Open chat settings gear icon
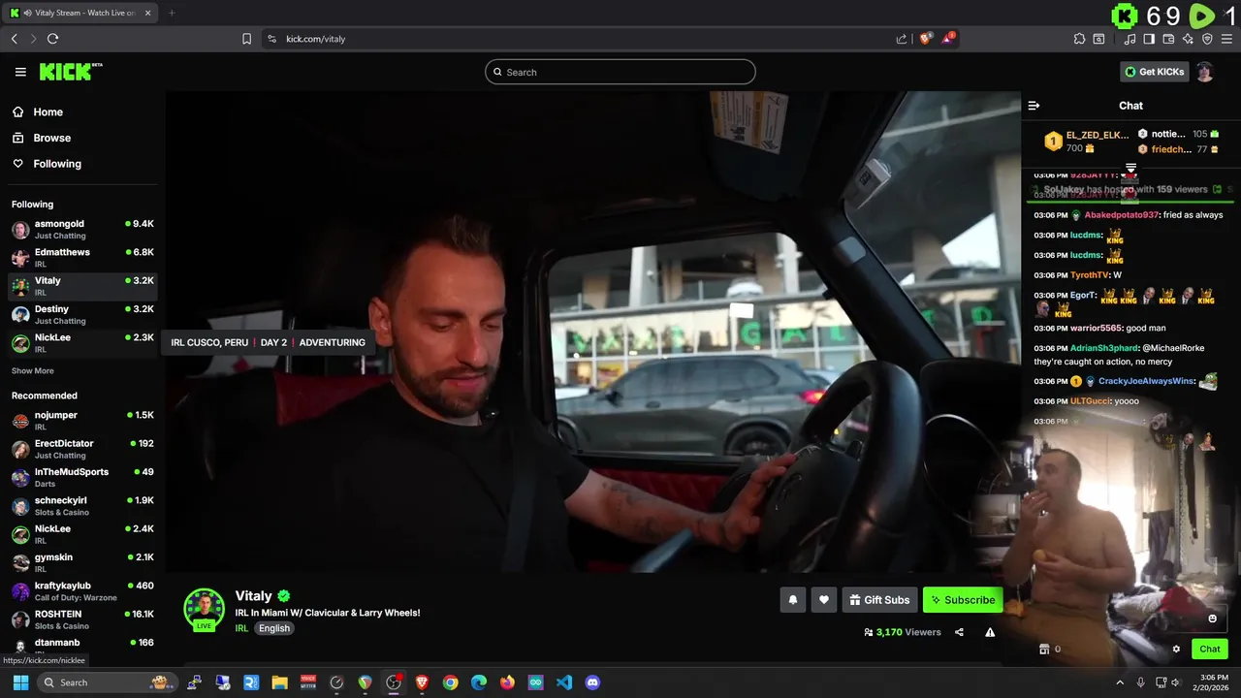The height and width of the screenshot is (698, 1241). point(1176,650)
